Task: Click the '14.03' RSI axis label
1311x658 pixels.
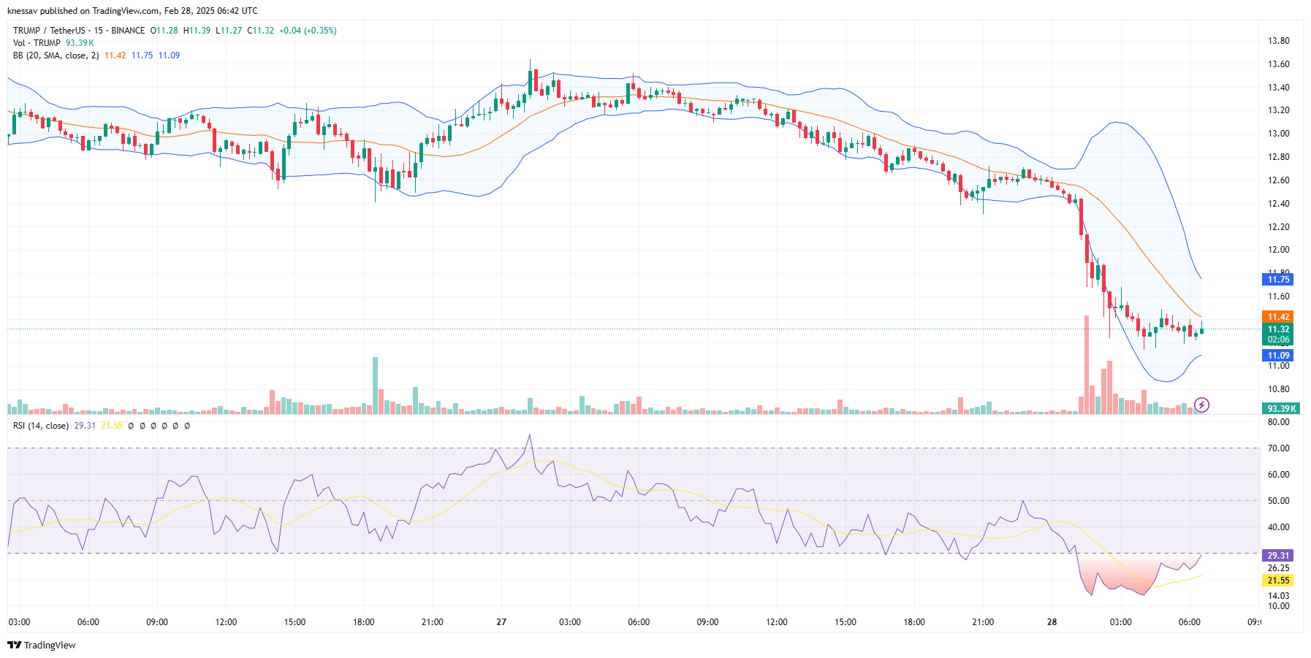Action: click(x=1278, y=596)
